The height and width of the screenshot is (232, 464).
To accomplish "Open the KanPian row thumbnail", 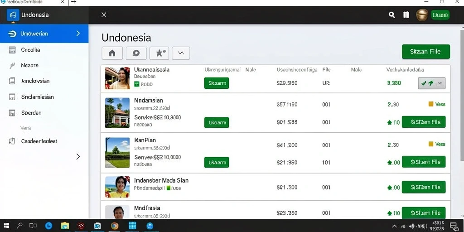I will 117,153.
